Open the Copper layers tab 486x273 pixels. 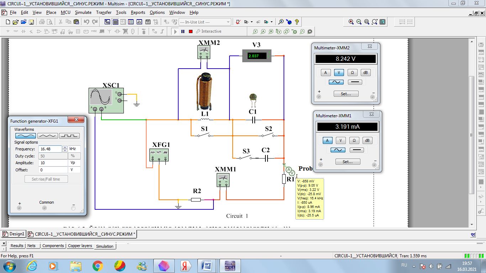[x=80, y=246]
